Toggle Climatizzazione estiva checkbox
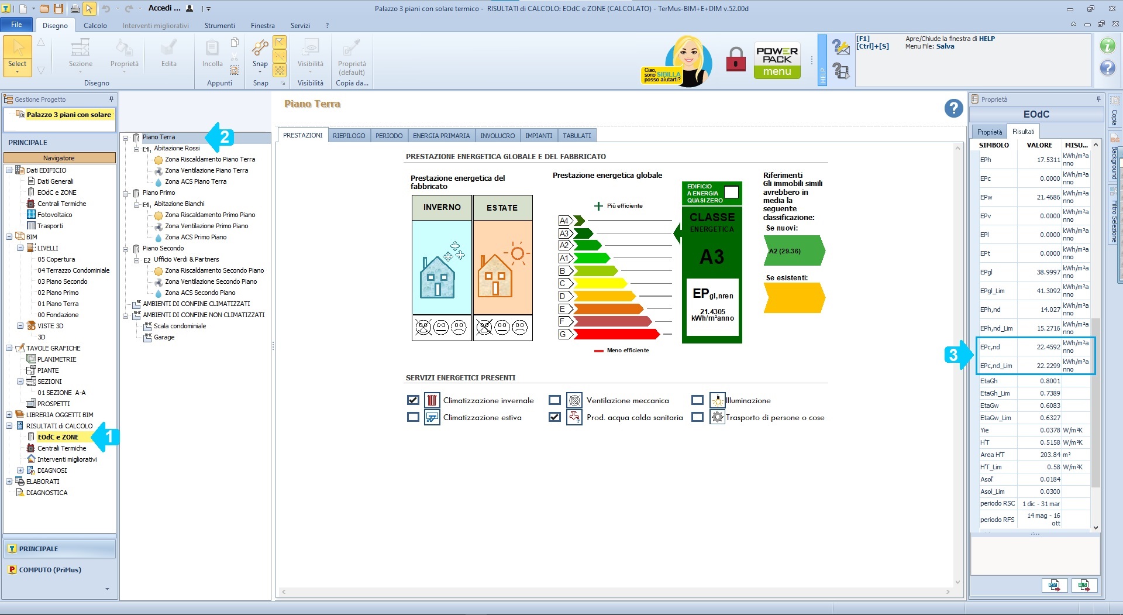Image resolution: width=1123 pixels, height=615 pixels. coord(413,417)
